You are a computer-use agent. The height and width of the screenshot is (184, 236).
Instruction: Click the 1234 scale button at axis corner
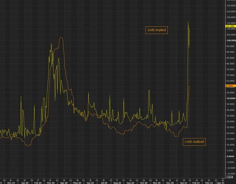click(x=229, y=177)
